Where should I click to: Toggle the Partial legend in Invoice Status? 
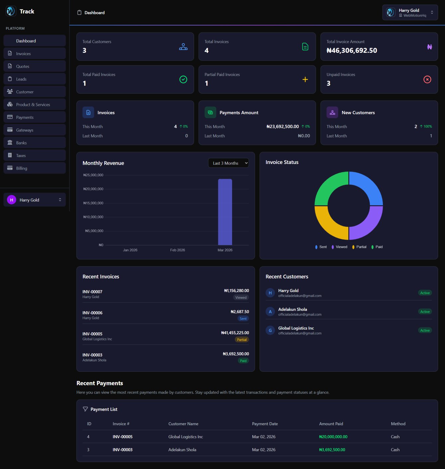pyautogui.click(x=359, y=247)
